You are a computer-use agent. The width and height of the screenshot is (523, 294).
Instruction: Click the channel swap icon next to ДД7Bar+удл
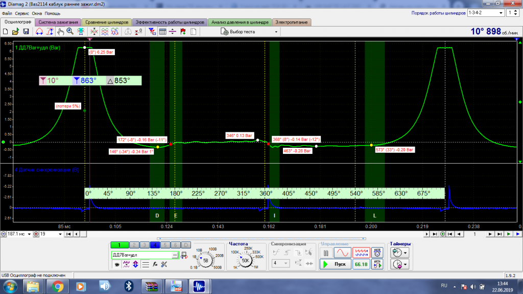[x=184, y=255]
